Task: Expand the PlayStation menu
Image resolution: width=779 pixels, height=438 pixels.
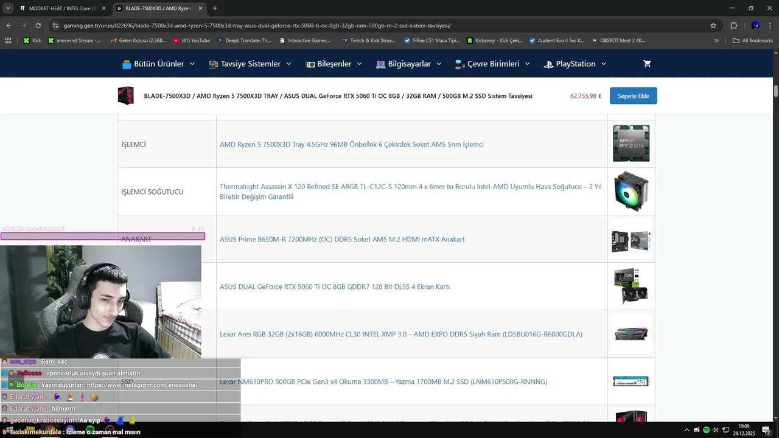Action: (575, 64)
